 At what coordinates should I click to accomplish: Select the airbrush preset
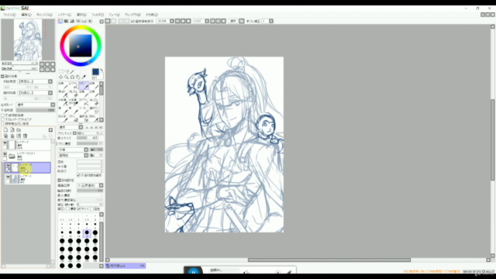tap(74, 85)
